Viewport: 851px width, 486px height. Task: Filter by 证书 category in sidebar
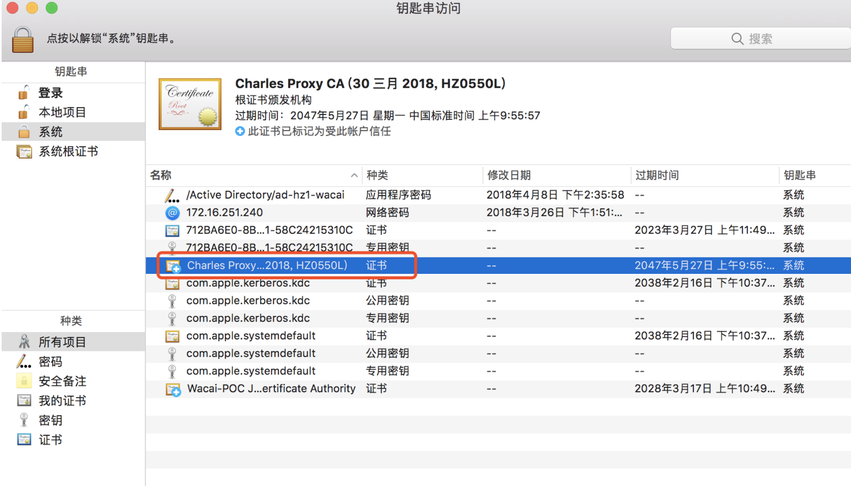(x=50, y=440)
